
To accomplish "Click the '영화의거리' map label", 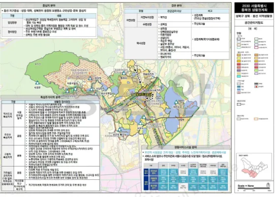I will (x=149, y=74).
